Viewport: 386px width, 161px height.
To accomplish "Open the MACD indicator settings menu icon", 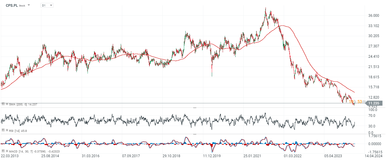I will [x=3, y=151].
